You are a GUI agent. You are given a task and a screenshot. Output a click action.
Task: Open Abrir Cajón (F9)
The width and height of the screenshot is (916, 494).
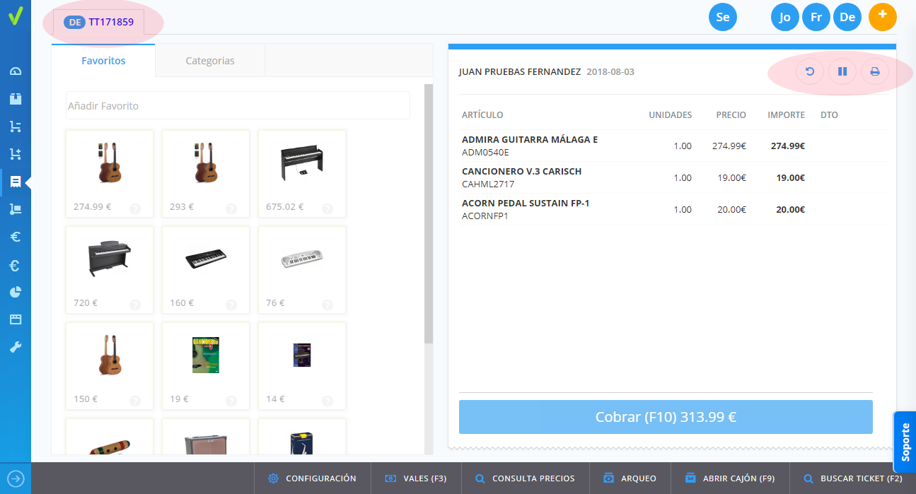tap(729, 478)
